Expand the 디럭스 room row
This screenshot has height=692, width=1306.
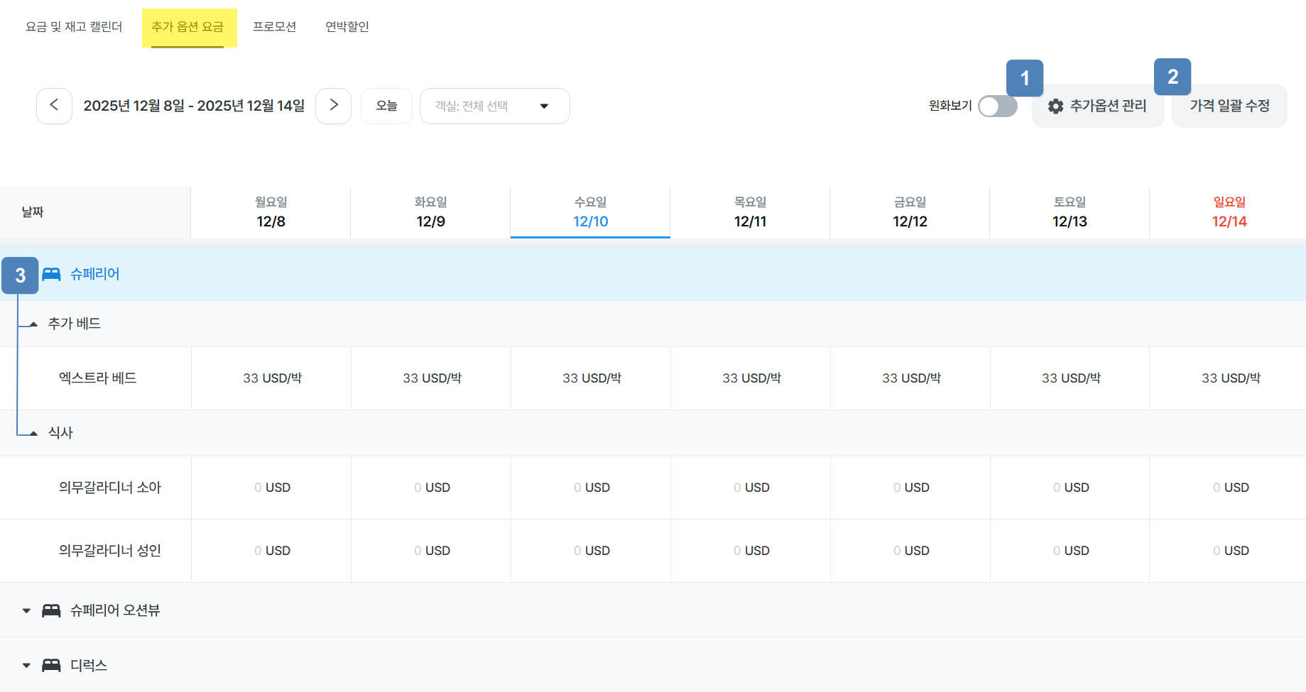pyautogui.click(x=26, y=666)
